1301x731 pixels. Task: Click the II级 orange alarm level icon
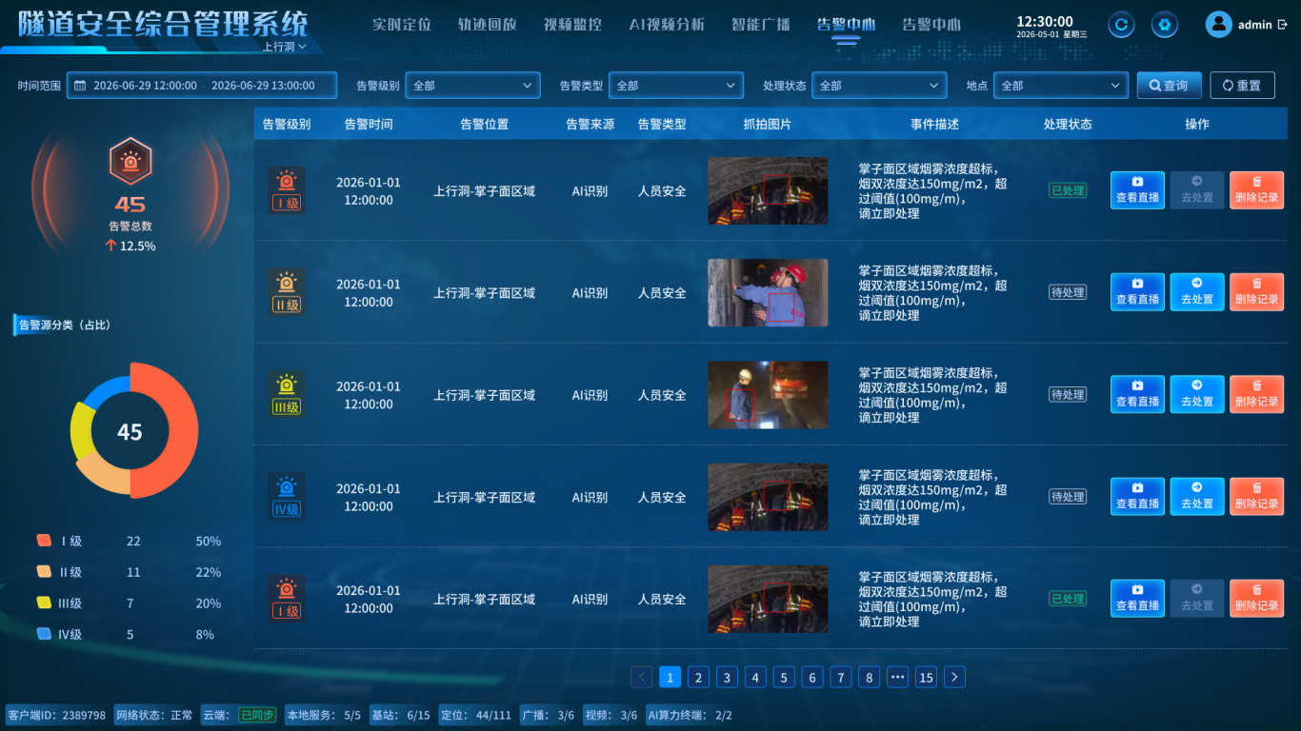[x=287, y=293]
